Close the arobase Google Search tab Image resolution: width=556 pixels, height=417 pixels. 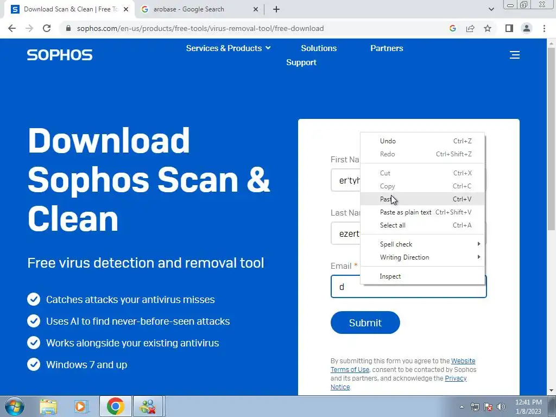pos(256,10)
